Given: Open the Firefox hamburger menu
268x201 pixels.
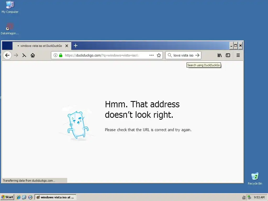Looking at the screenshot, I should (x=238, y=55).
